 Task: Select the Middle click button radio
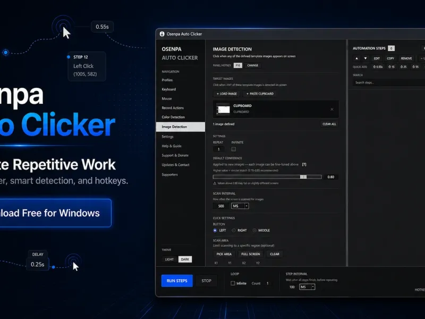point(254,230)
